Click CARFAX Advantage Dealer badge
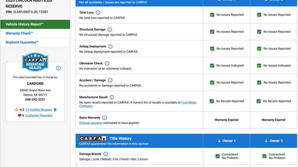 tap(35, 62)
